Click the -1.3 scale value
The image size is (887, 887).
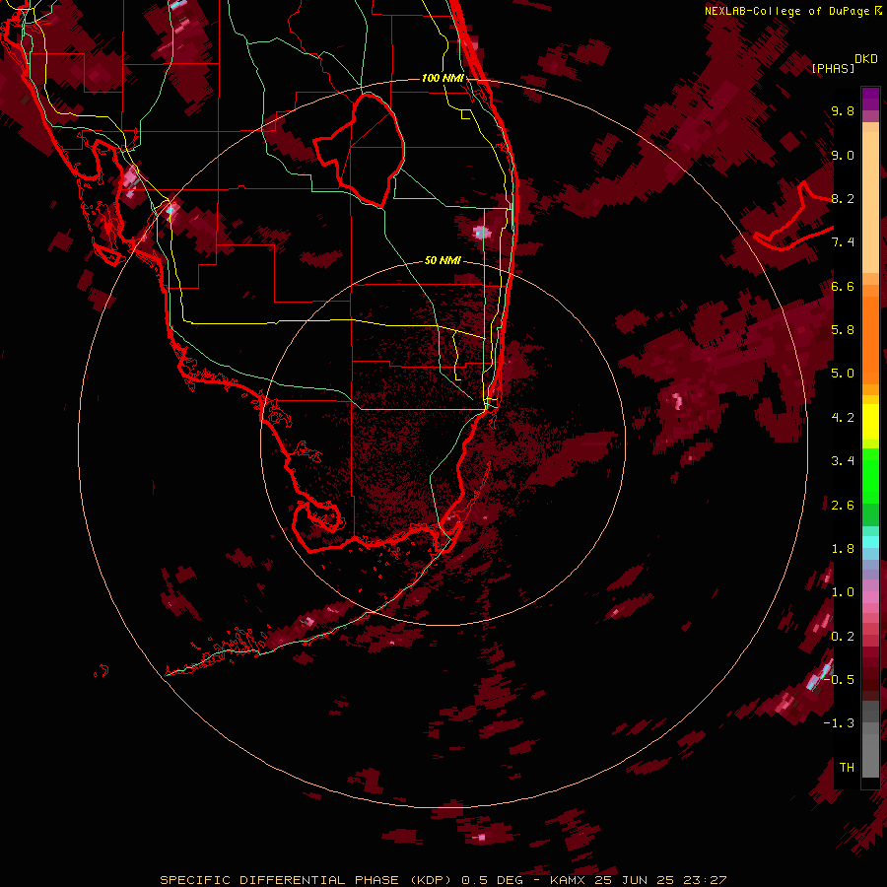(x=839, y=723)
